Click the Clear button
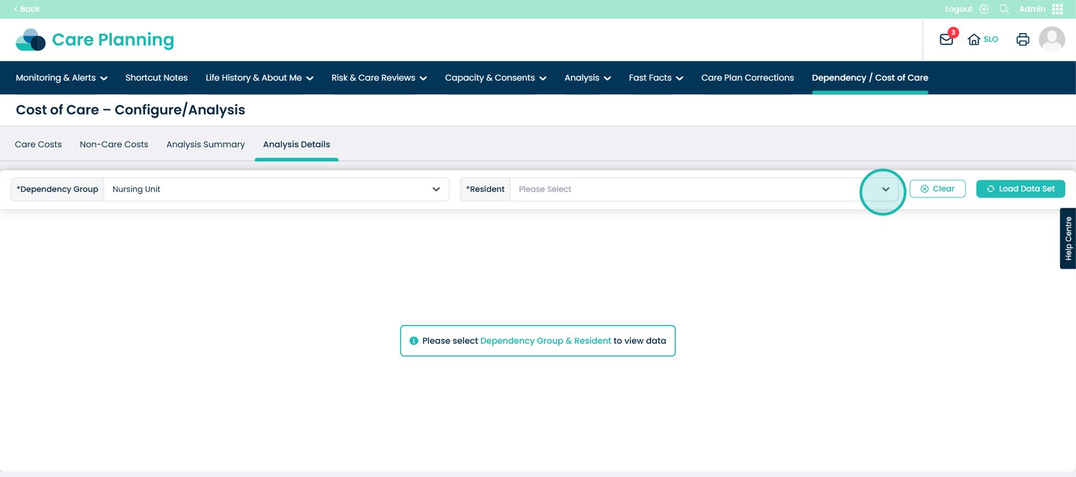Viewport: 1076px width, 477px height. click(937, 189)
